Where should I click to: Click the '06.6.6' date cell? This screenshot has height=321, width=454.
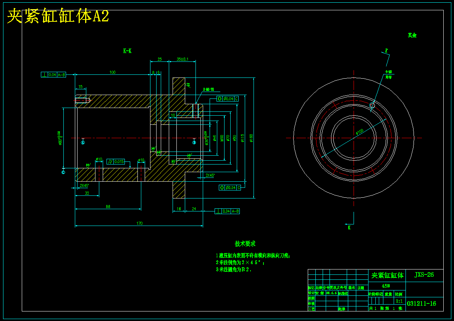click(x=331, y=293)
